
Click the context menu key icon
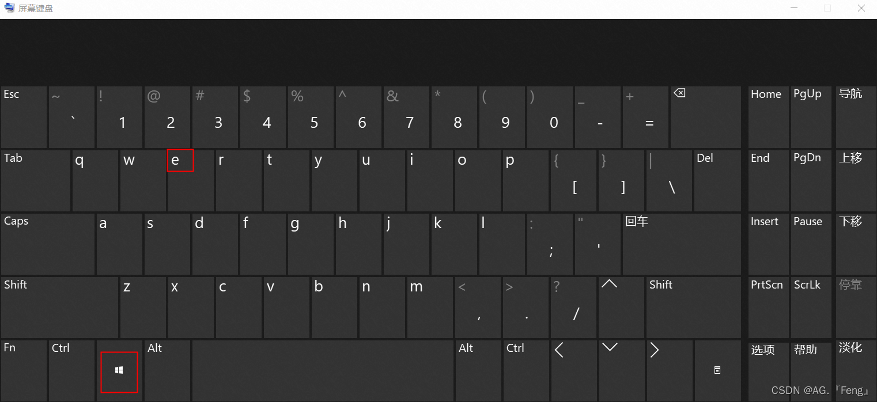[717, 370]
